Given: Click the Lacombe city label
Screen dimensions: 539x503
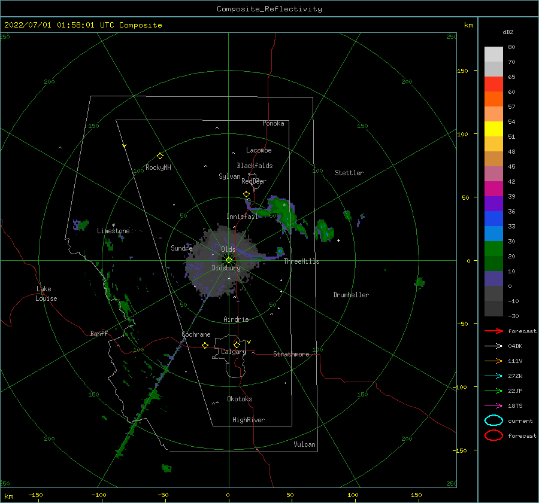Looking at the screenshot, I should click(259, 150).
